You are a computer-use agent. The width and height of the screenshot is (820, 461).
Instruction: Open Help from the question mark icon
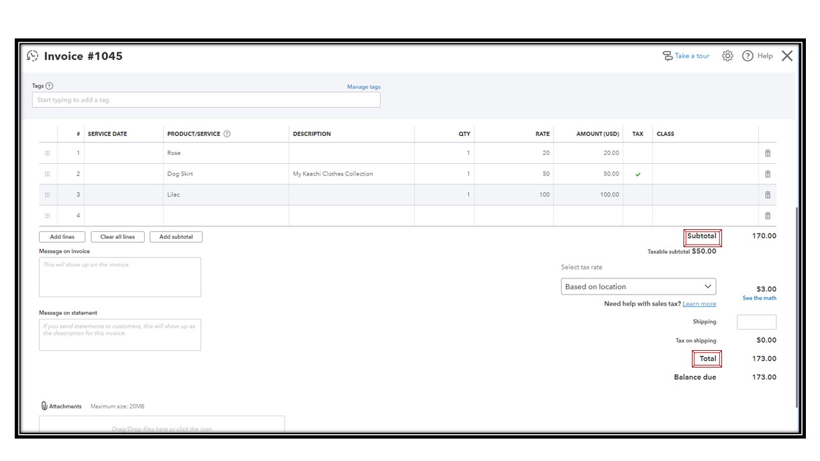click(x=748, y=56)
